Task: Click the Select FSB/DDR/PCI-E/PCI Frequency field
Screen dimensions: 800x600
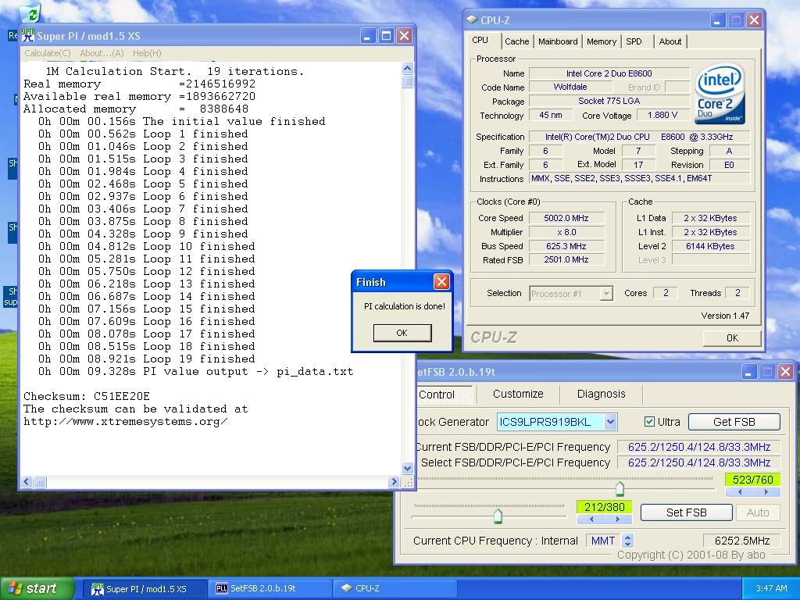Action: (698, 462)
